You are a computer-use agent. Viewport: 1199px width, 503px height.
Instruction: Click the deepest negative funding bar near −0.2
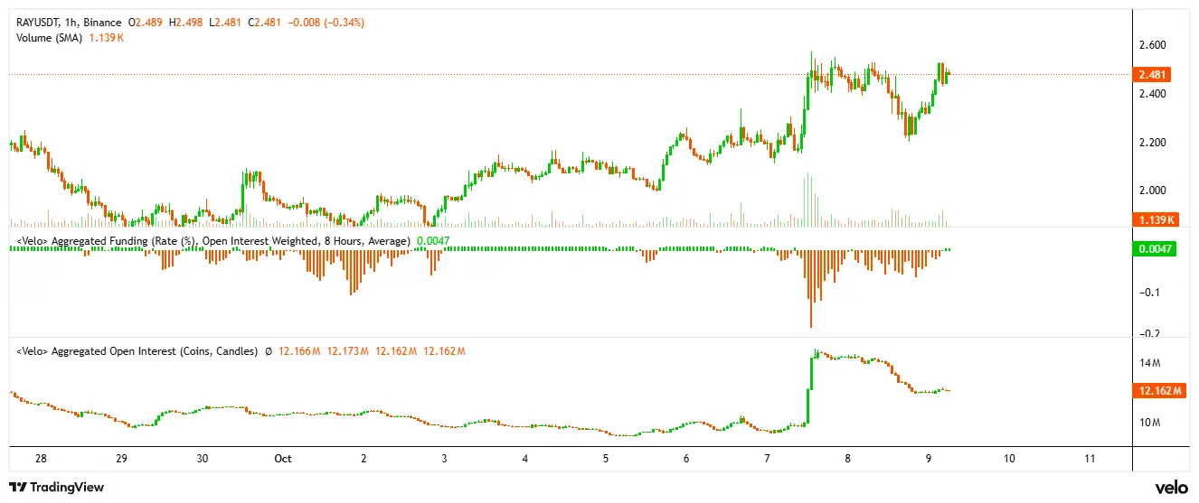click(x=811, y=289)
